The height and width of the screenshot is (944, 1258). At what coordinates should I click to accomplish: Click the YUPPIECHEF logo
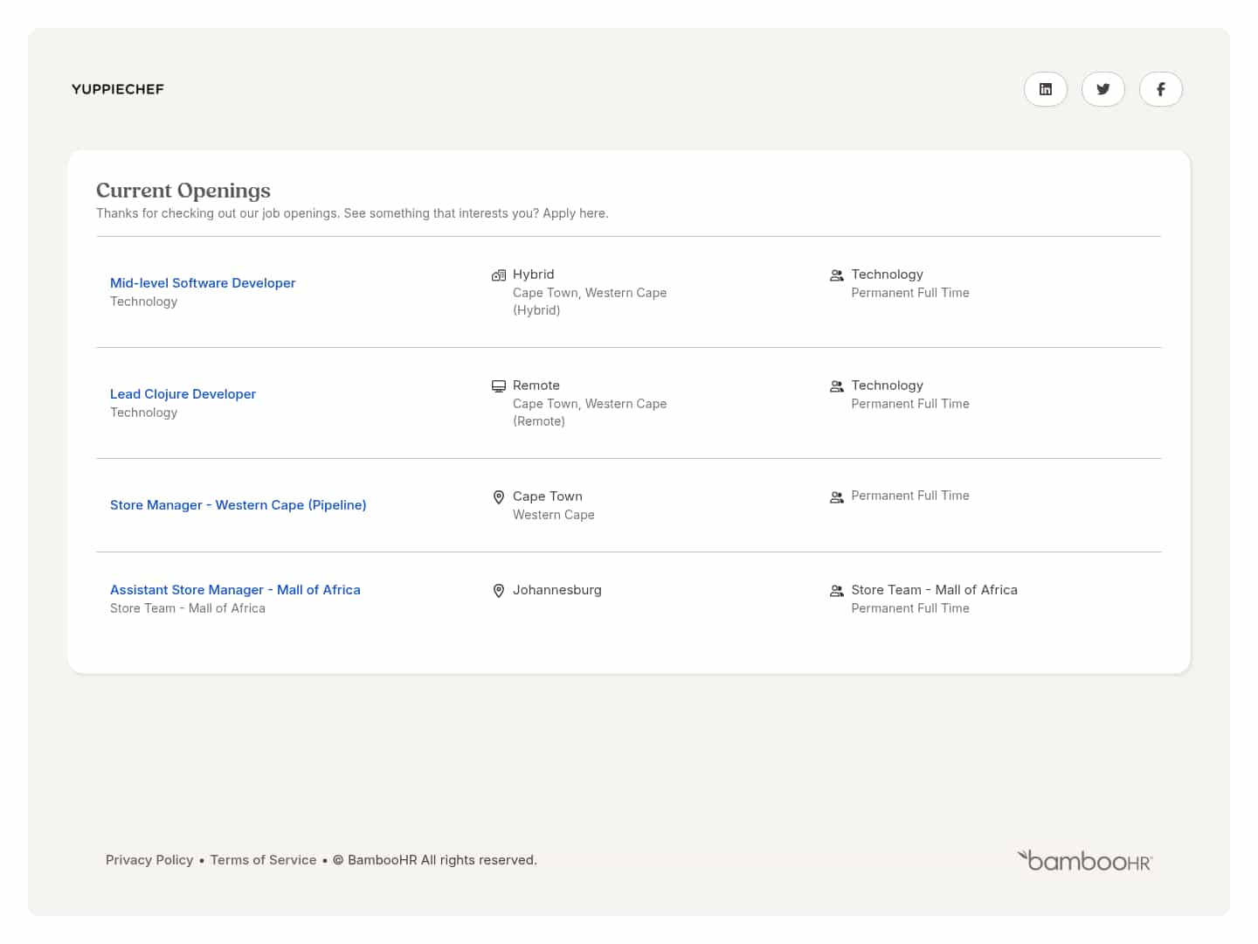tap(118, 89)
